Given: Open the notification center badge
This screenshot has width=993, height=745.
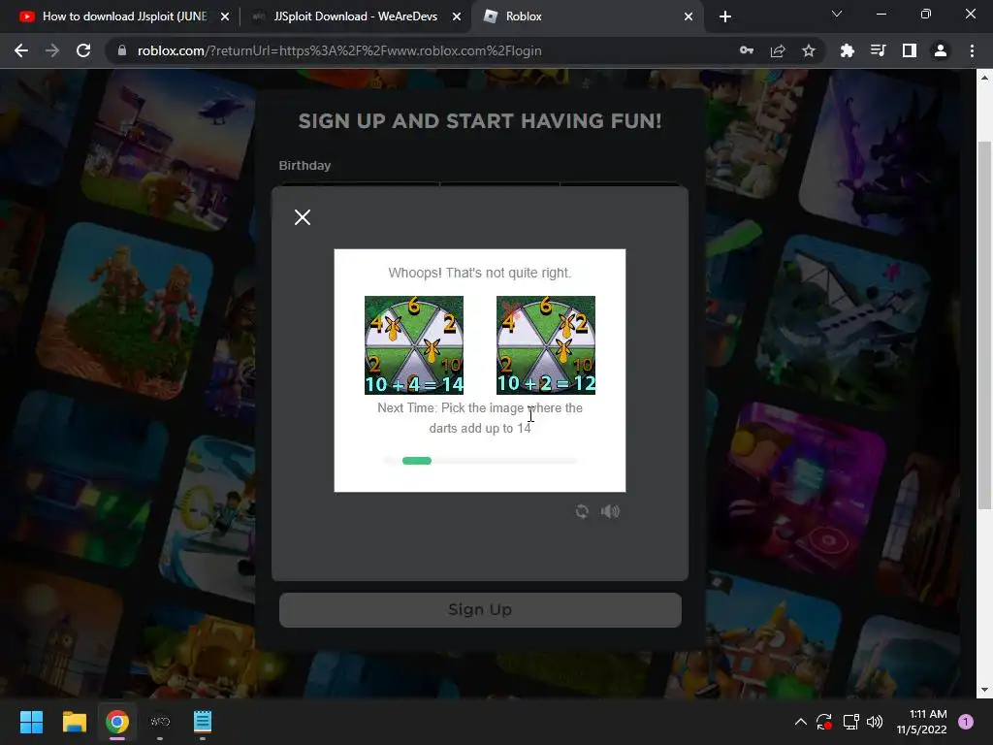Looking at the screenshot, I should [966, 722].
